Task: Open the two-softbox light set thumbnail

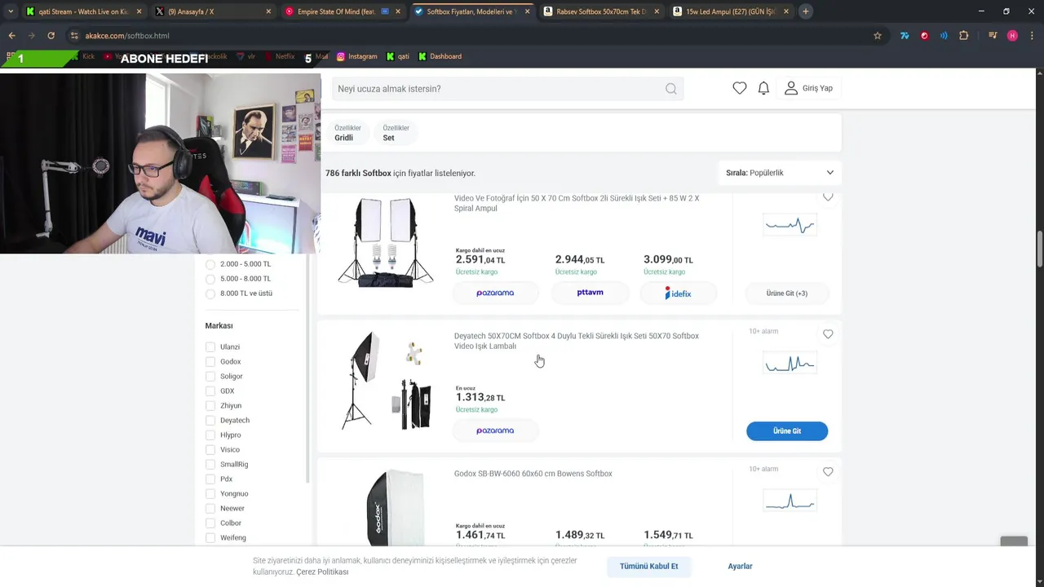Action: [386, 242]
